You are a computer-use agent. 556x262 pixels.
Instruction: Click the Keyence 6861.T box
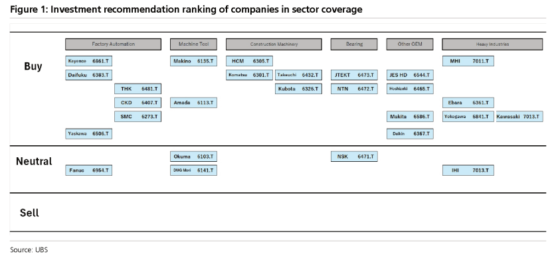[x=88, y=61]
